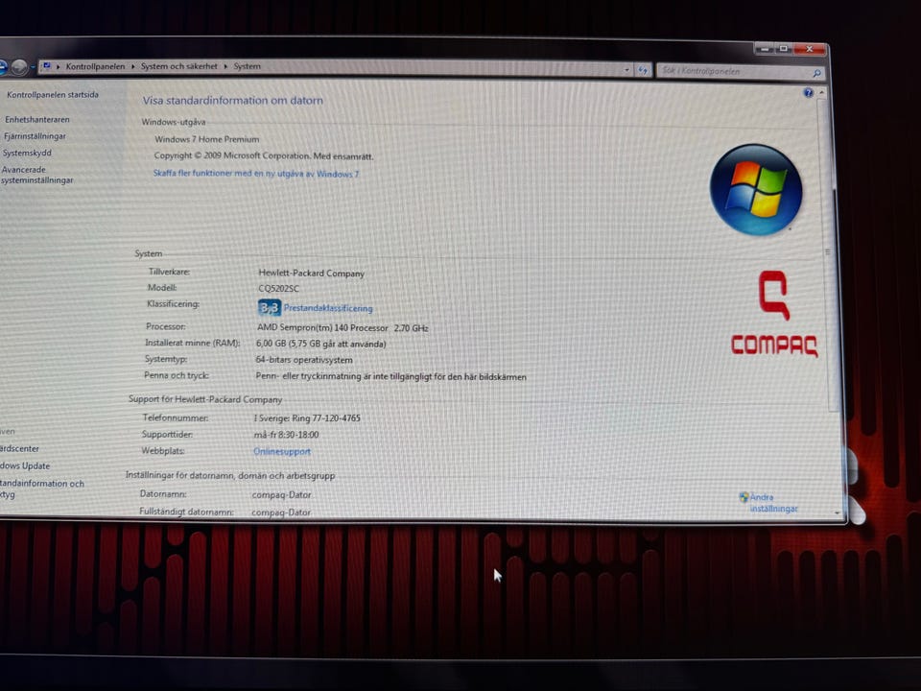
Task: Click the scroll down arrow at the window bottom
Action: (x=837, y=512)
